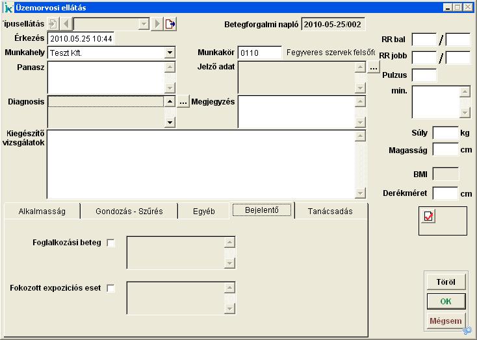
Task: Click the Diagnosis field up arrow
Action: (170, 102)
